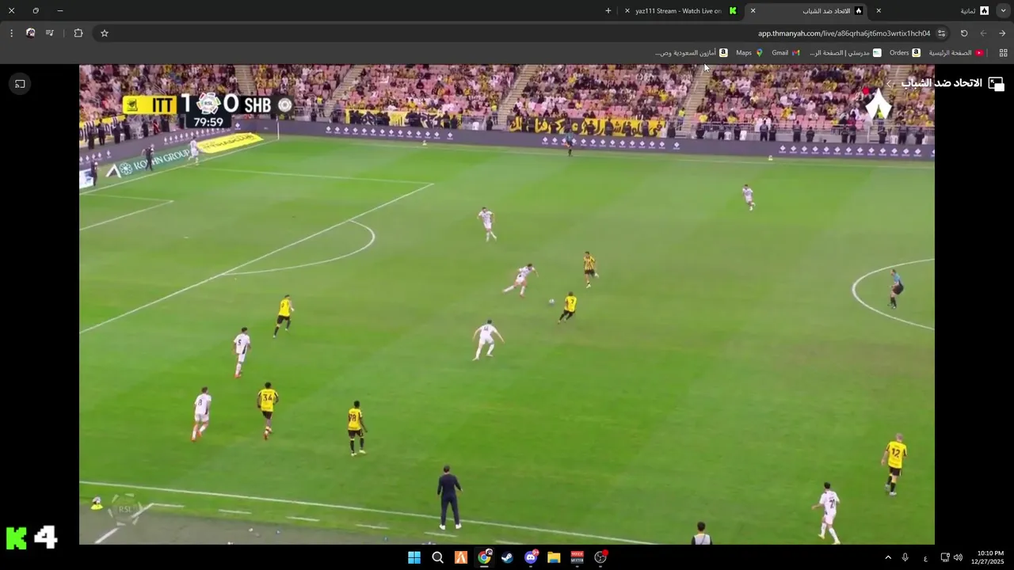Screen dimensions: 1014x570
Task: Expand the tab search dropdown
Action: (1002, 11)
